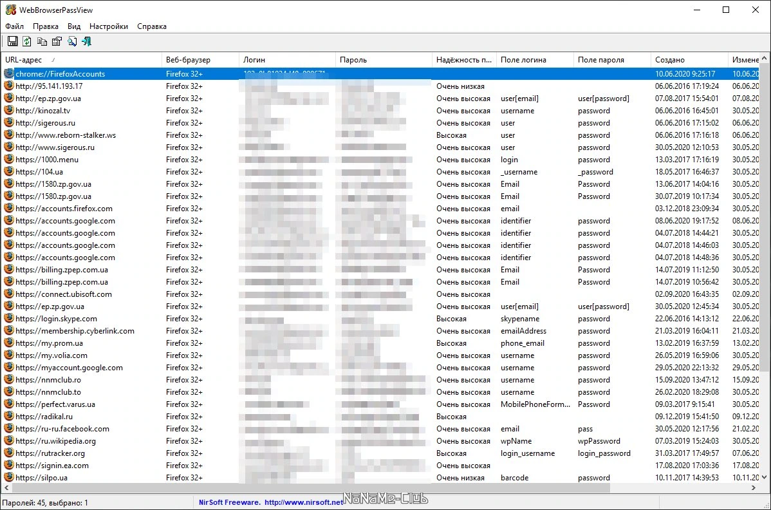This screenshot has height=510, width=771.
Task: Sort by Поле пароля column header
Action: coord(612,59)
